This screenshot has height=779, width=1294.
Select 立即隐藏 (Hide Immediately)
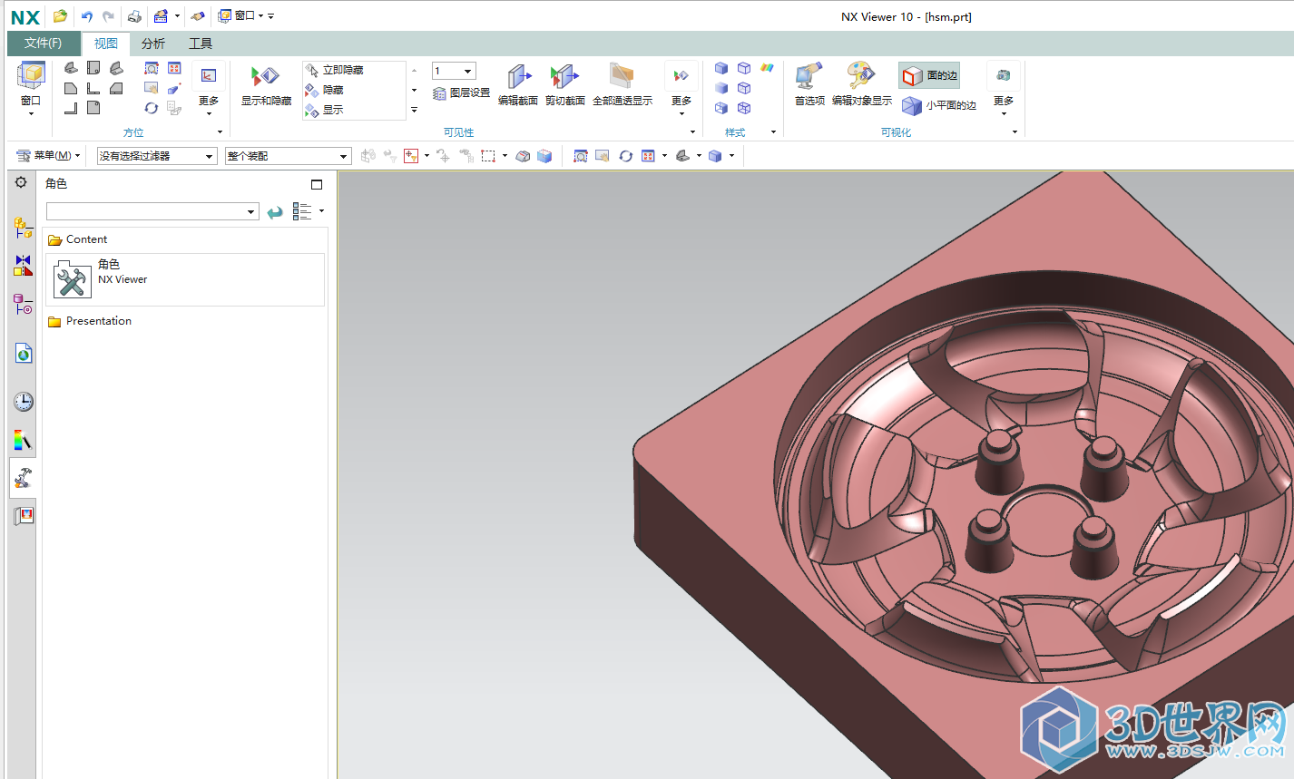335,70
